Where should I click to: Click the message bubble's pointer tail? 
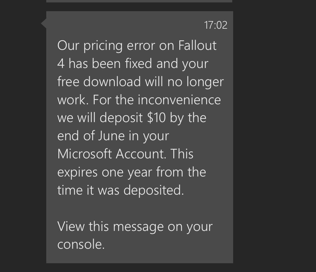coord(44,23)
